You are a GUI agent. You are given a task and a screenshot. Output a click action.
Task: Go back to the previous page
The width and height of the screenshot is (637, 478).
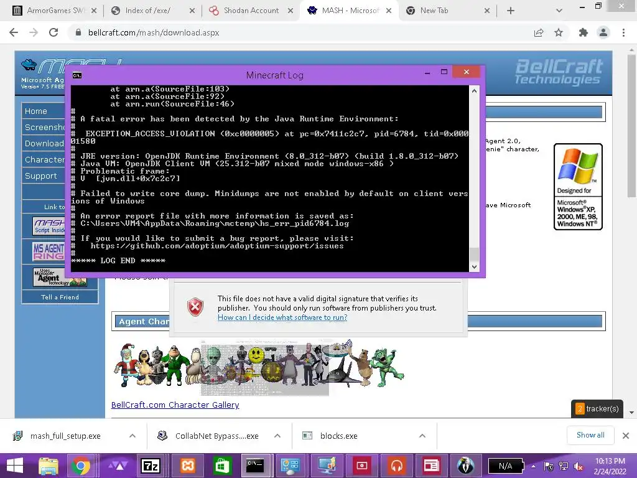pos(14,32)
